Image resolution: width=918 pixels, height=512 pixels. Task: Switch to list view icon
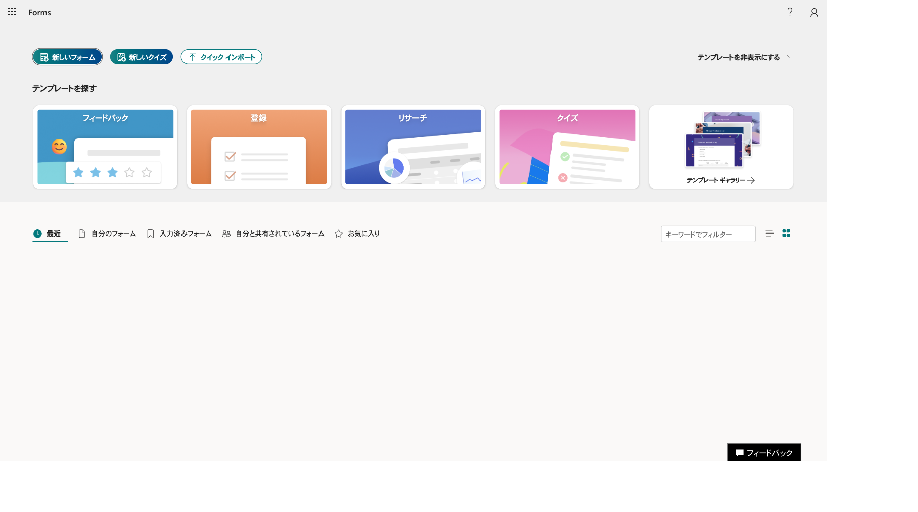point(769,233)
